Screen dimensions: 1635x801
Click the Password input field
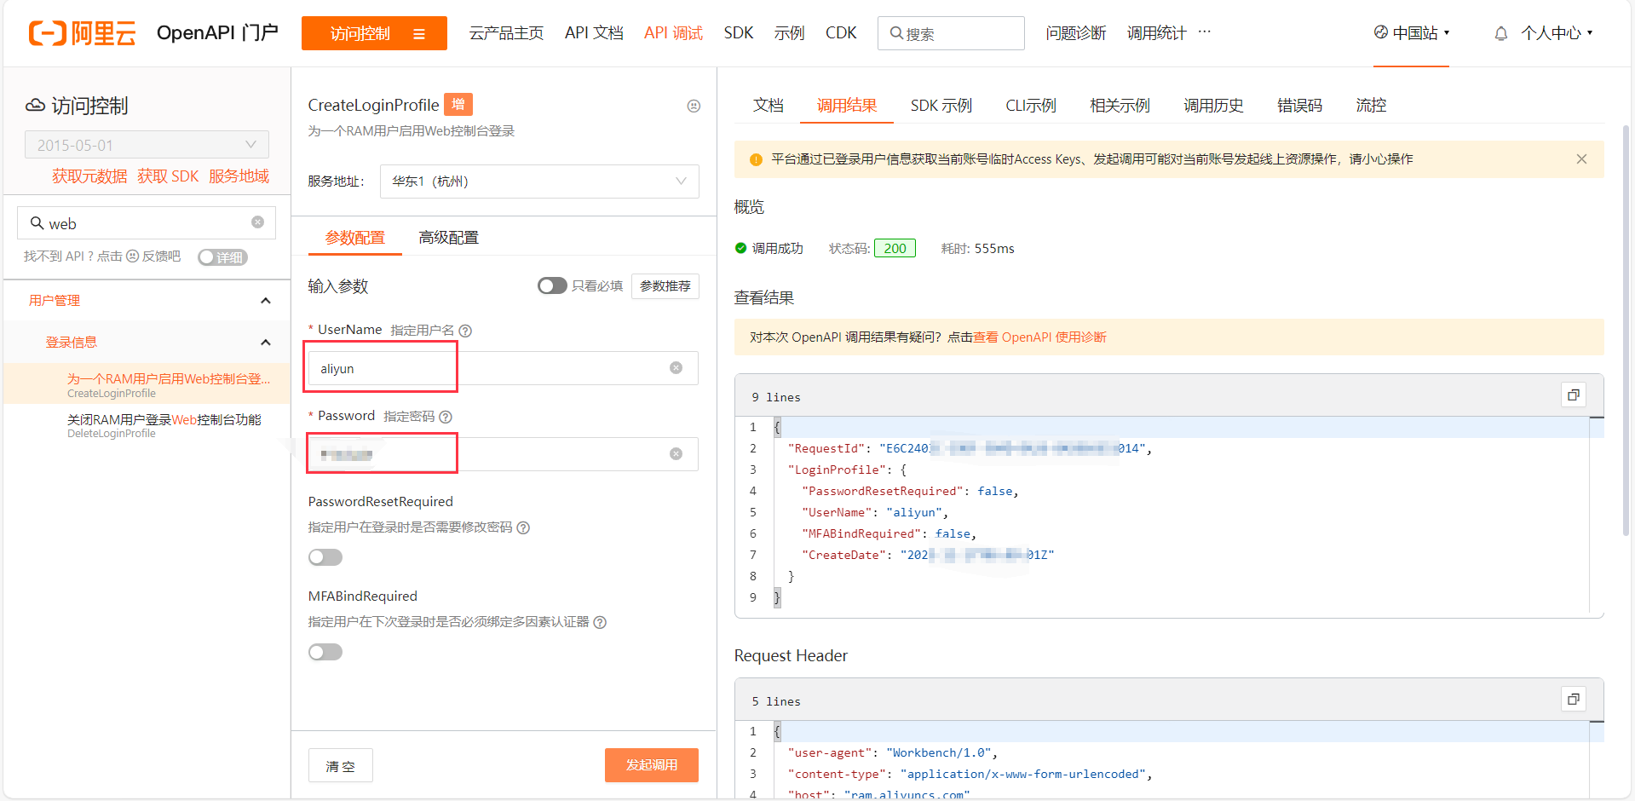(x=503, y=454)
